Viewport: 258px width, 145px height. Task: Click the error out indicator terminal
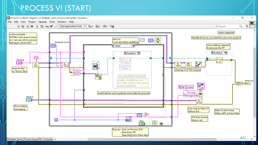click(248, 83)
